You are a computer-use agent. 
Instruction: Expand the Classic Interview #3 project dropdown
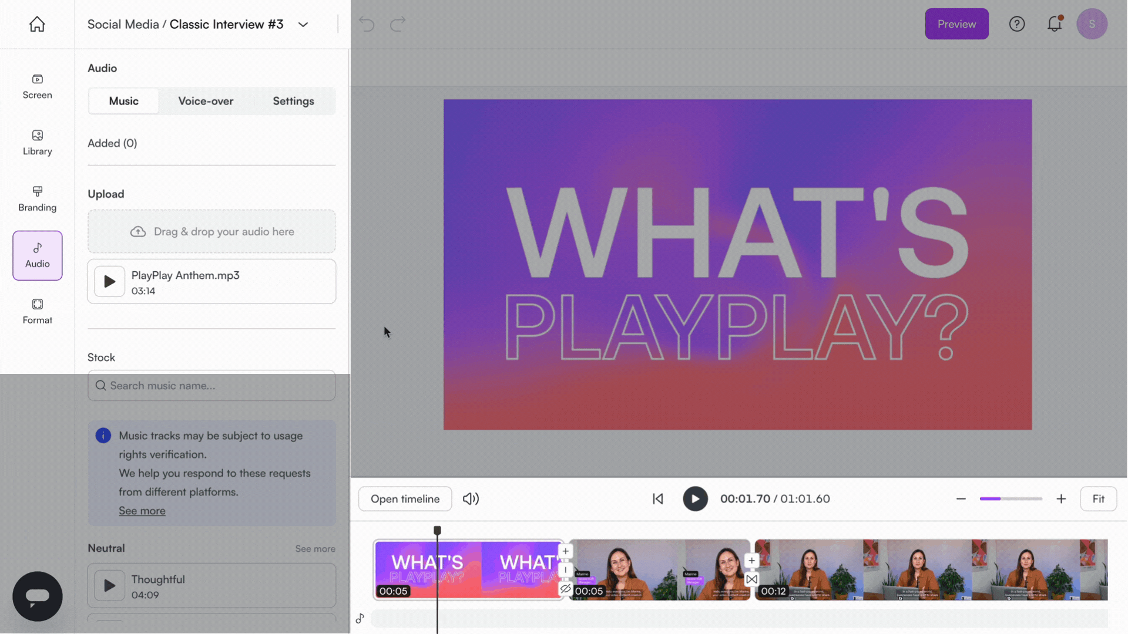point(303,25)
